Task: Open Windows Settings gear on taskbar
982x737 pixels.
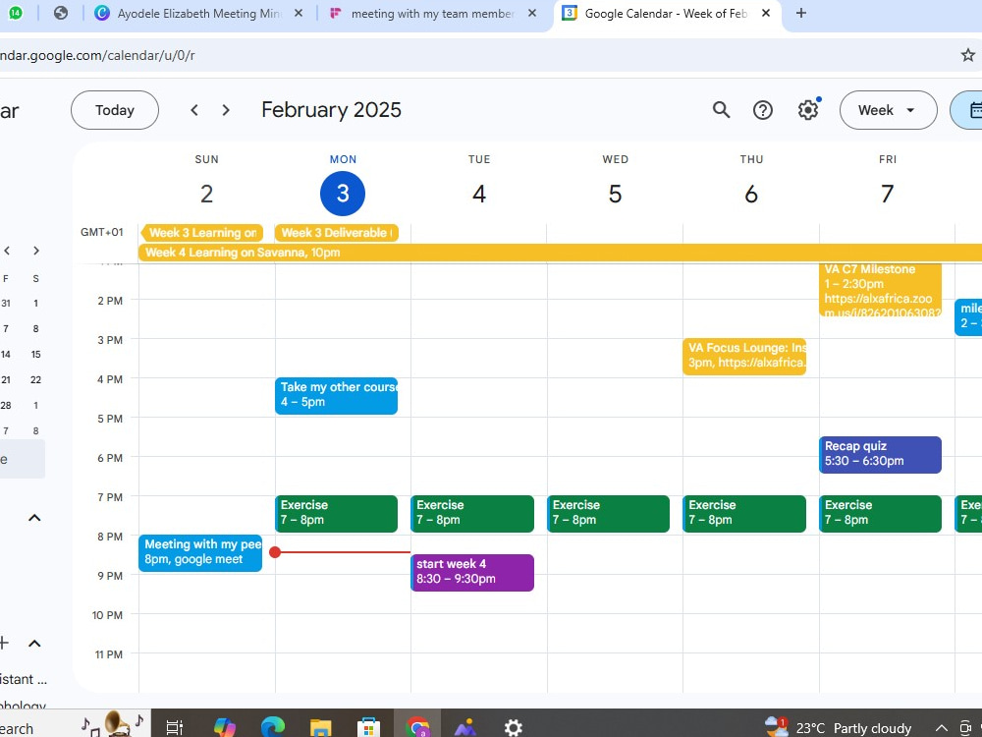Action: tap(514, 727)
